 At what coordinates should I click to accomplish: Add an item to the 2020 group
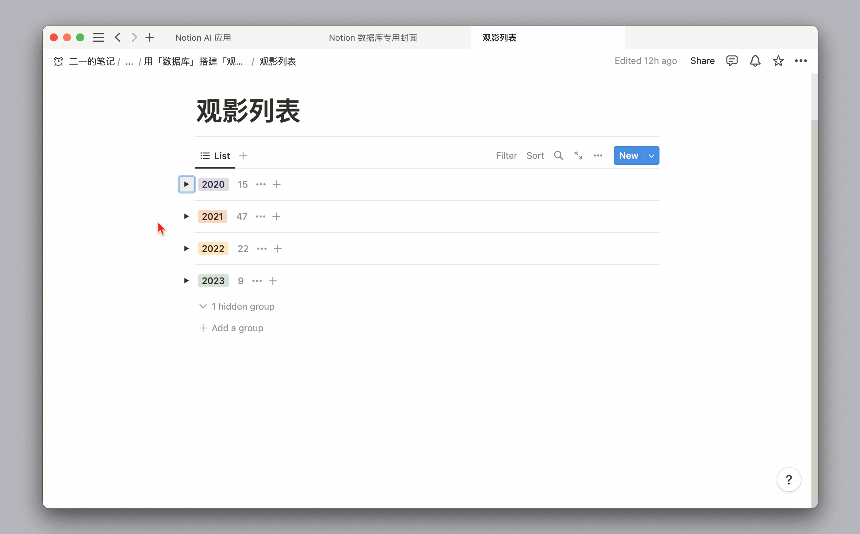coord(277,184)
